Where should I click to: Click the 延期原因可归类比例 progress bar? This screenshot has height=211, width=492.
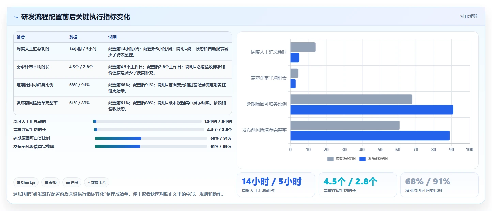tap(151, 138)
